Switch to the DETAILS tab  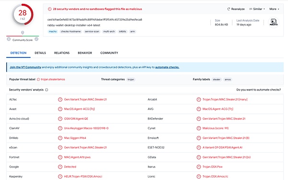pyautogui.click(x=40, y=53)
